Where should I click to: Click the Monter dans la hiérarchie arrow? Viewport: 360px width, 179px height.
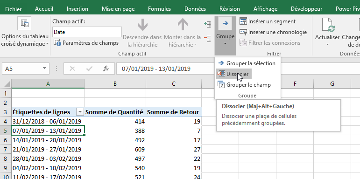183,25
